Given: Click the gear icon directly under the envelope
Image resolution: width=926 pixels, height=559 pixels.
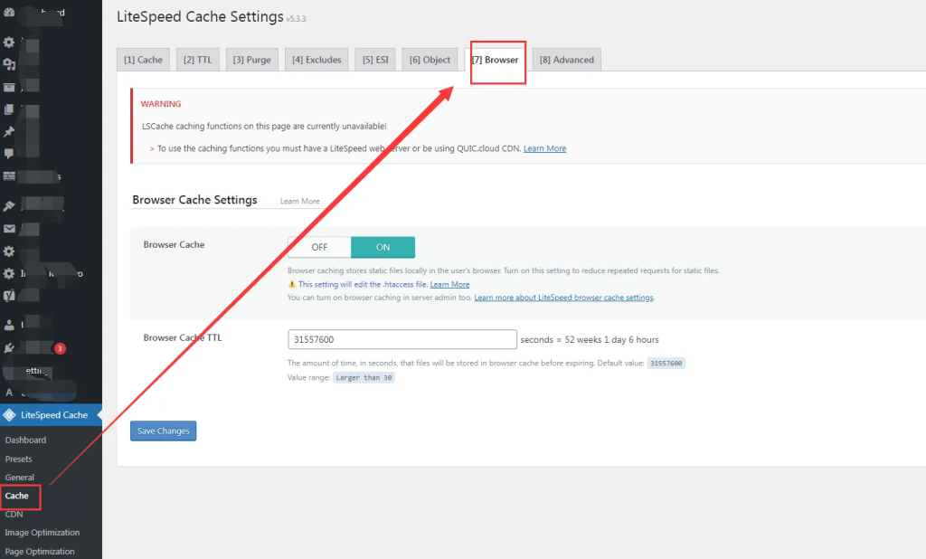Looking at the screenshot, I should [x=9, y=251].
